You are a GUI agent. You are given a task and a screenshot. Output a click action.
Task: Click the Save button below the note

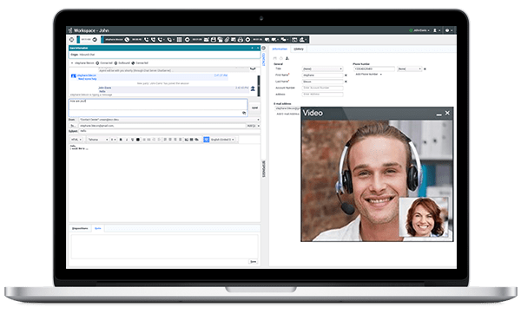[254, 262]
